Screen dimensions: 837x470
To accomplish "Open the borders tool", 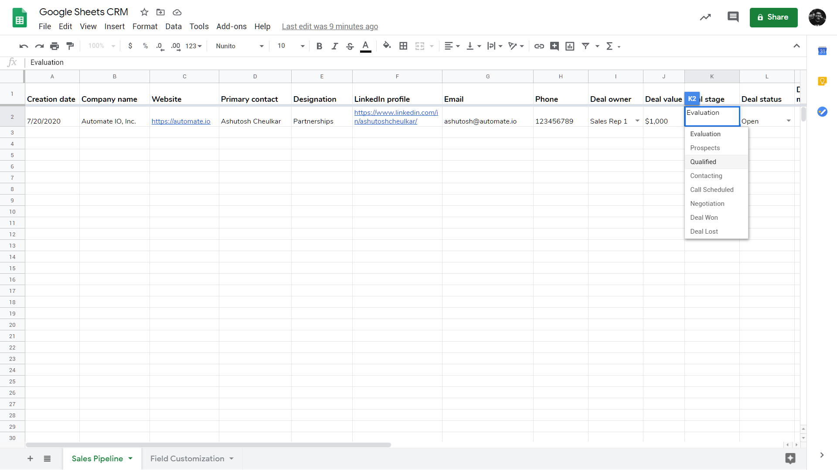I will pos(403,46).
